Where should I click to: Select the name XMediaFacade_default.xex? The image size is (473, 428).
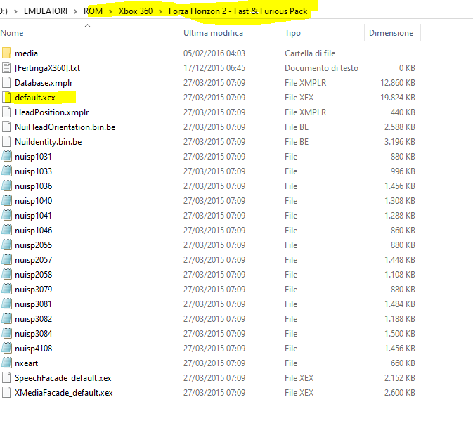coord(64,393)
